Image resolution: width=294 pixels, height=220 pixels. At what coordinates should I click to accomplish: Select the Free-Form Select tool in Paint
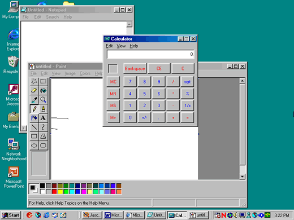pyautogui.click(x=34, y=81)
